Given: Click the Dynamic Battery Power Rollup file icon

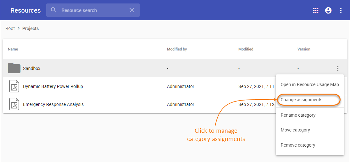Looking at the screenshot, I should (14, 86).
